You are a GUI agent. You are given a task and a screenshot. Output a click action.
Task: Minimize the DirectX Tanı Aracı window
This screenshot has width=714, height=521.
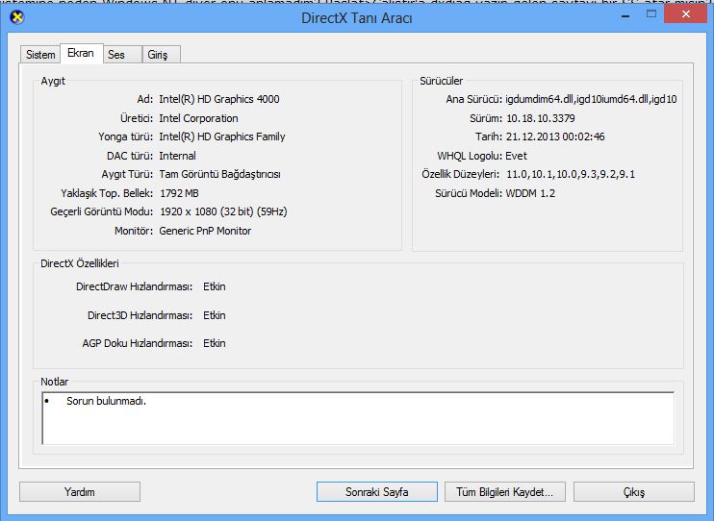tap(626, 15)
